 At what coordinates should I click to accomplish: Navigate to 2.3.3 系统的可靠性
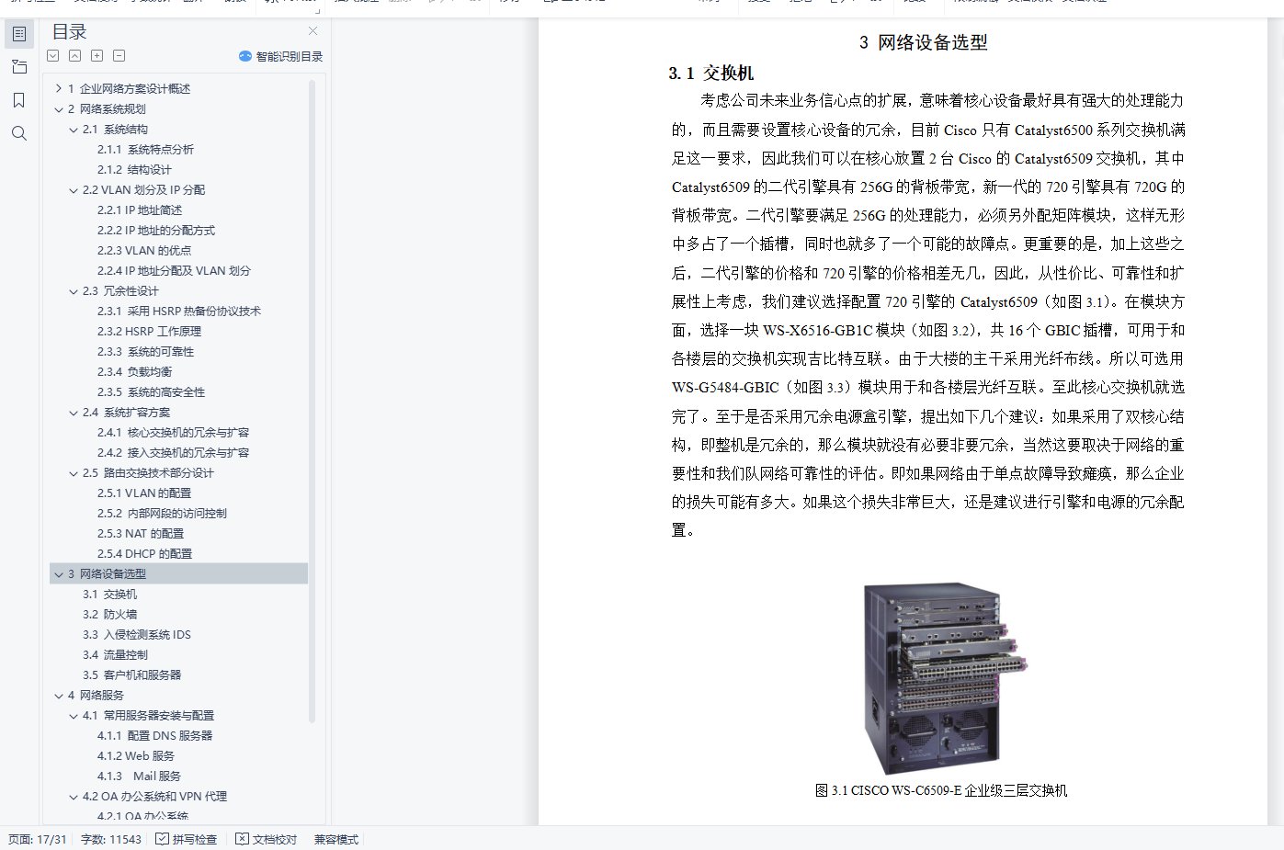point(145,352)
